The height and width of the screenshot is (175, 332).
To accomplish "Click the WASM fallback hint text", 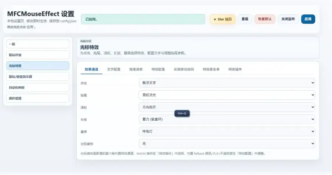I will 173,153.
